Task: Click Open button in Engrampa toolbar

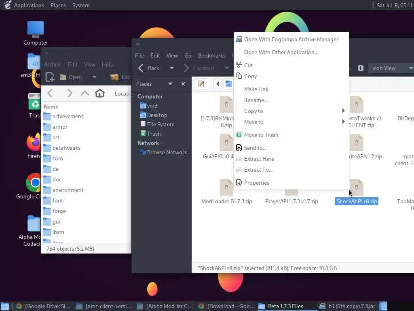Action: [71, 77]
